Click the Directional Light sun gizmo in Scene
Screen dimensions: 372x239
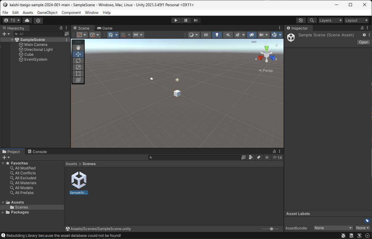[x=177, y=80]
